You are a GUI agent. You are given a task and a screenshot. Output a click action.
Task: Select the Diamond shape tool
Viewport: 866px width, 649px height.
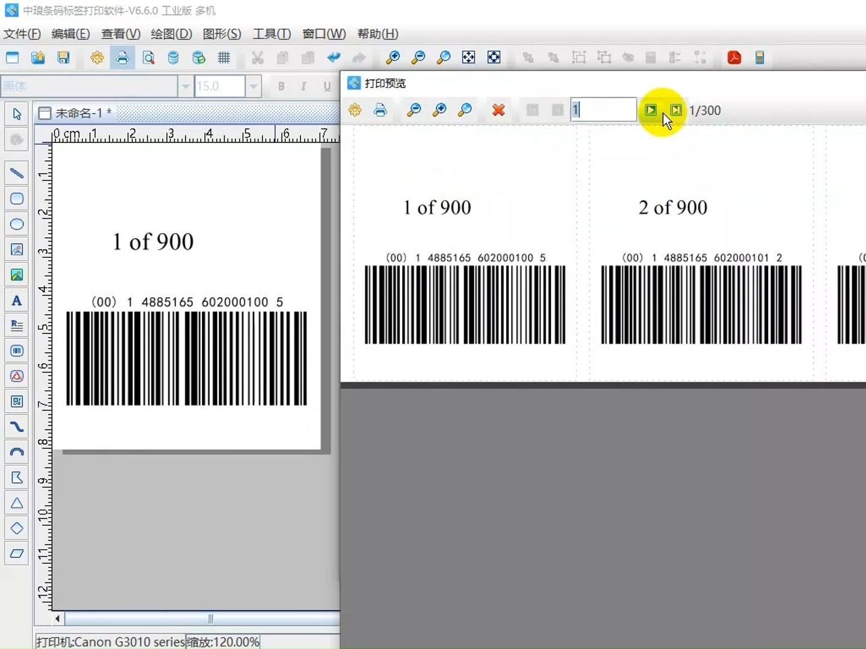pyautogui.click(x=17, y=528)
